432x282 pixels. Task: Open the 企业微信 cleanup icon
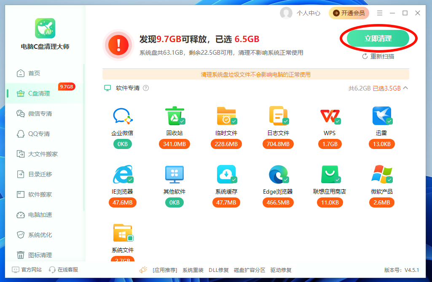[123, 116]
